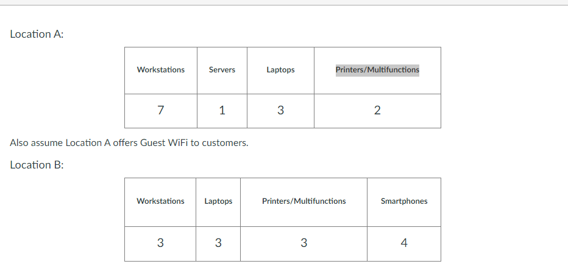Select the Laptops value 3 in Location B
This screenshot has height=278, width=568.
click(x=218, y=243)
